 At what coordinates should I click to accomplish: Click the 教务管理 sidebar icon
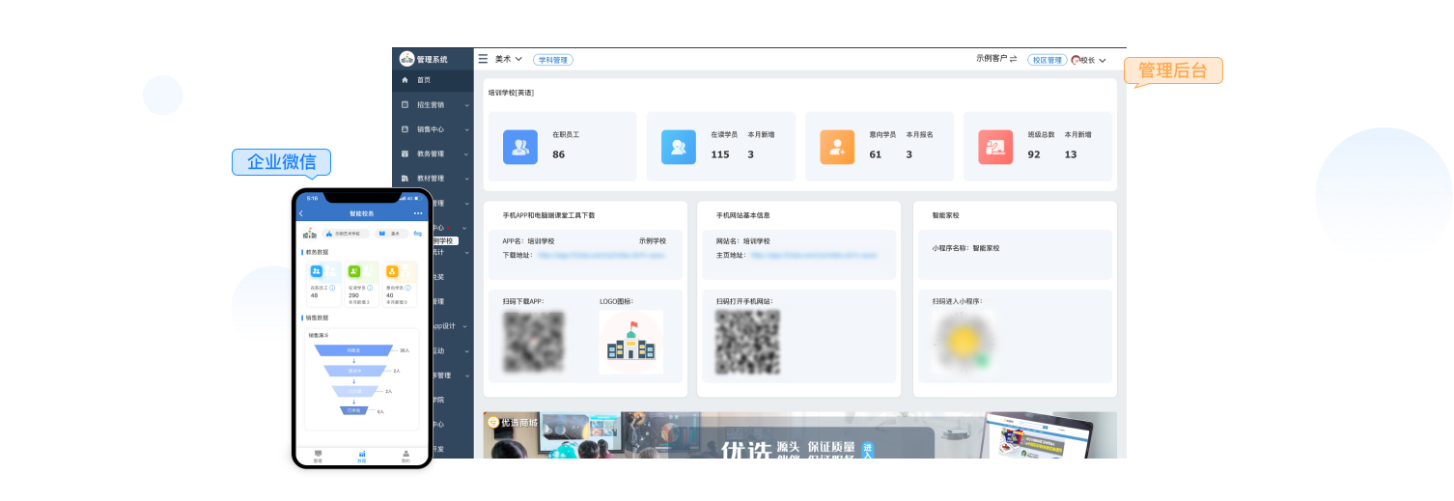[x=405, y=153]
